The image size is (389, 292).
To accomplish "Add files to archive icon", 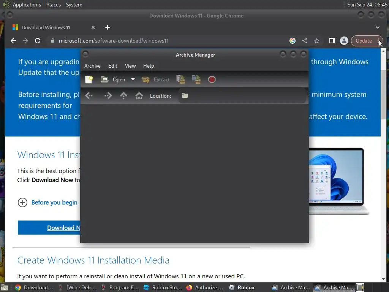I will pos(181,79).
